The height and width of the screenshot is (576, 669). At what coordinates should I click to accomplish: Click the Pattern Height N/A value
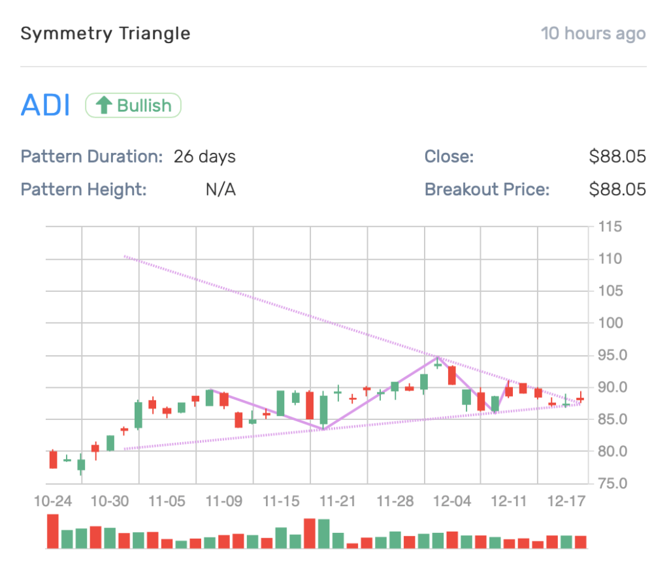point(220,190)
